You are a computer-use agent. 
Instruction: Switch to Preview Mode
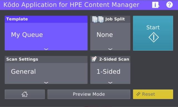pos(89,94)
